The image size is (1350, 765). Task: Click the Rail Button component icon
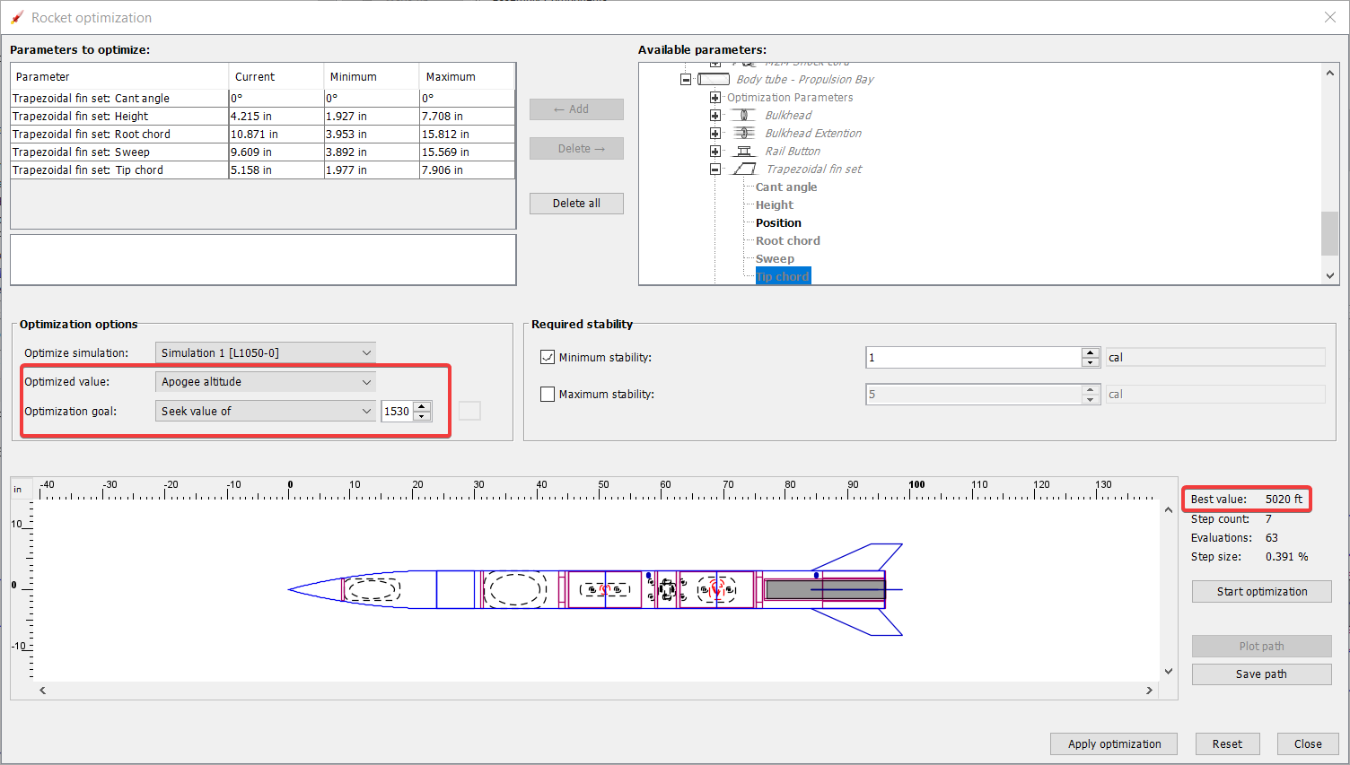pos(745,151)
